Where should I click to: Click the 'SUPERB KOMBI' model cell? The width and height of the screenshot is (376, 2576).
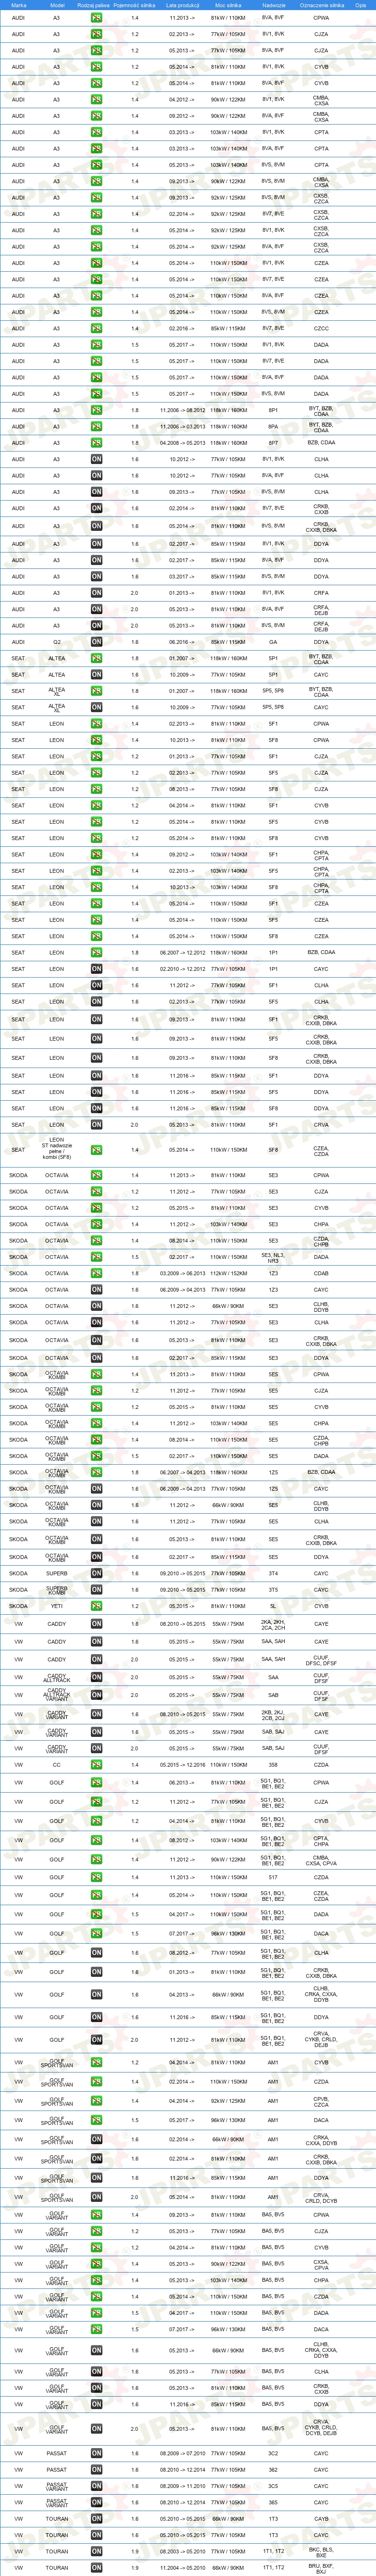click(x=57, y=1590)
